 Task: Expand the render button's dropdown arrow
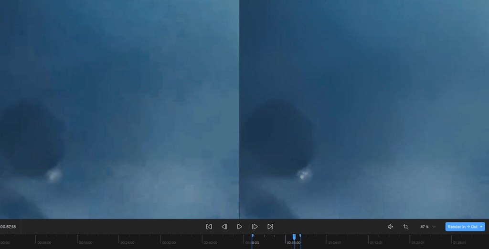[x=481, y=227]
